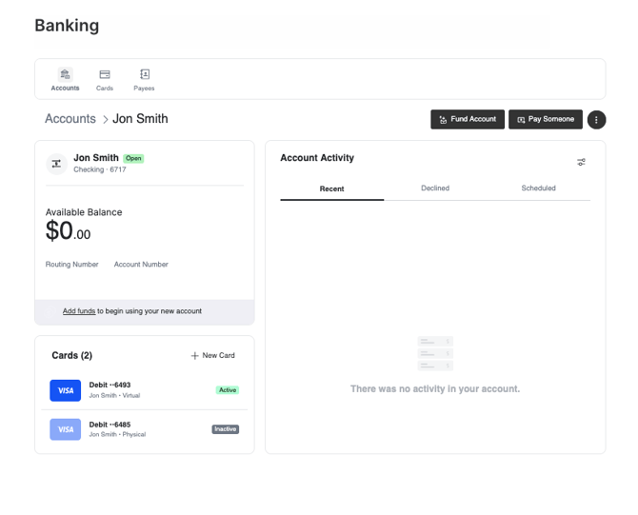This screenshot has height=515, width=638.
Task: Switch to the Recent activity tab
Action: (331, 188)
